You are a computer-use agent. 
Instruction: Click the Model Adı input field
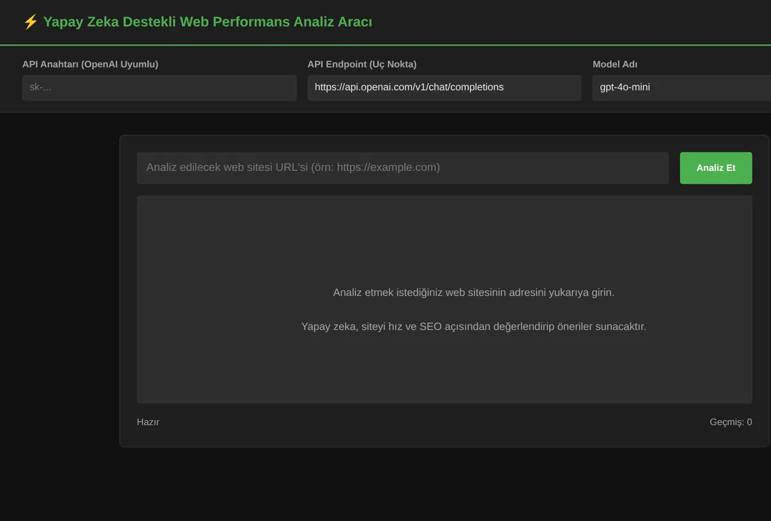click(x=682, y=87)
